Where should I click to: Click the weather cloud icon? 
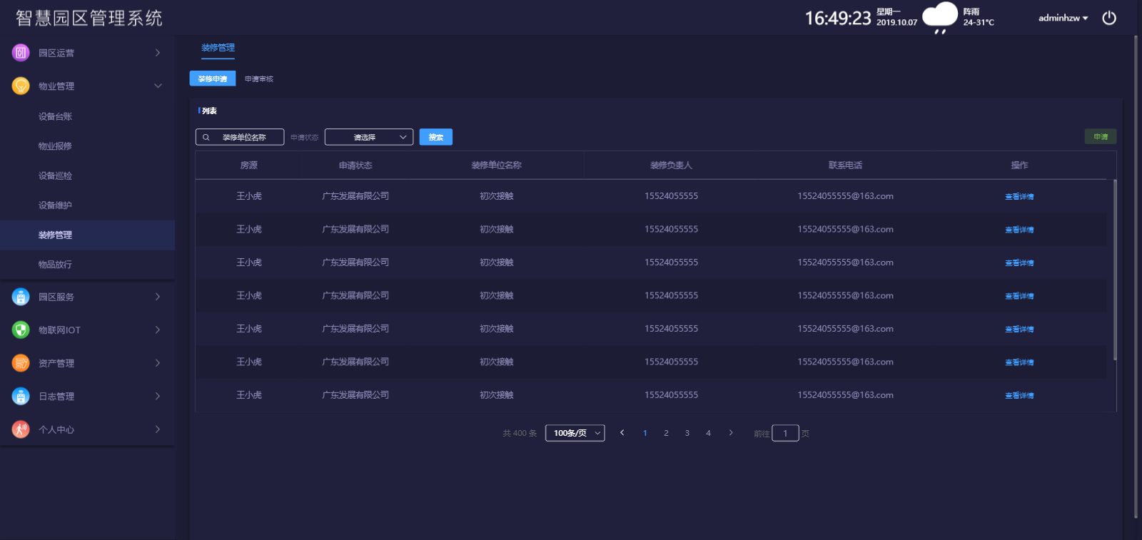[939, 17]
